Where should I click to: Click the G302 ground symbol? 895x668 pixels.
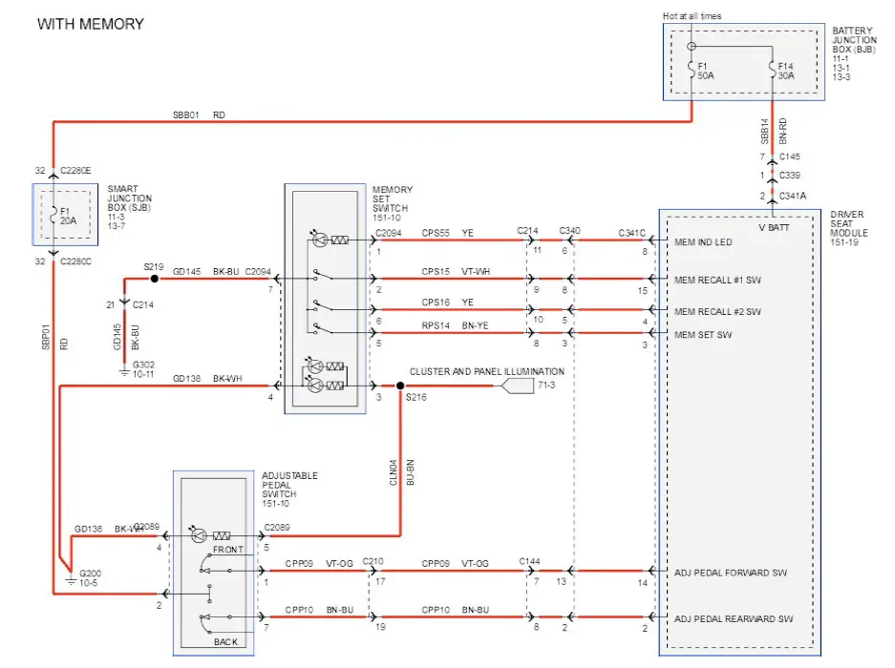[124, 372]
